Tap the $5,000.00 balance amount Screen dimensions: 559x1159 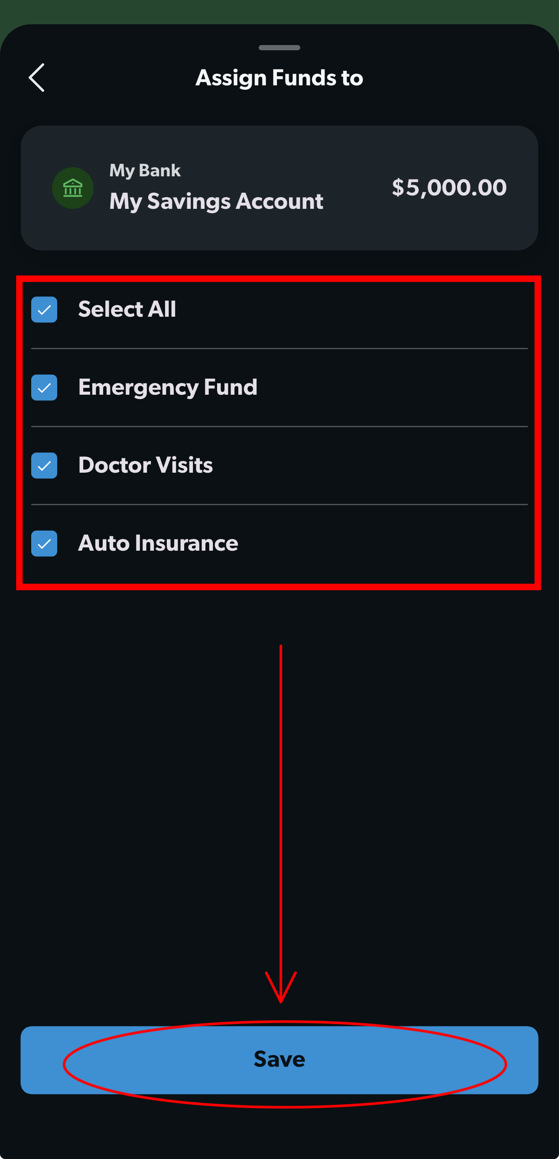click(x=449, y=188)
